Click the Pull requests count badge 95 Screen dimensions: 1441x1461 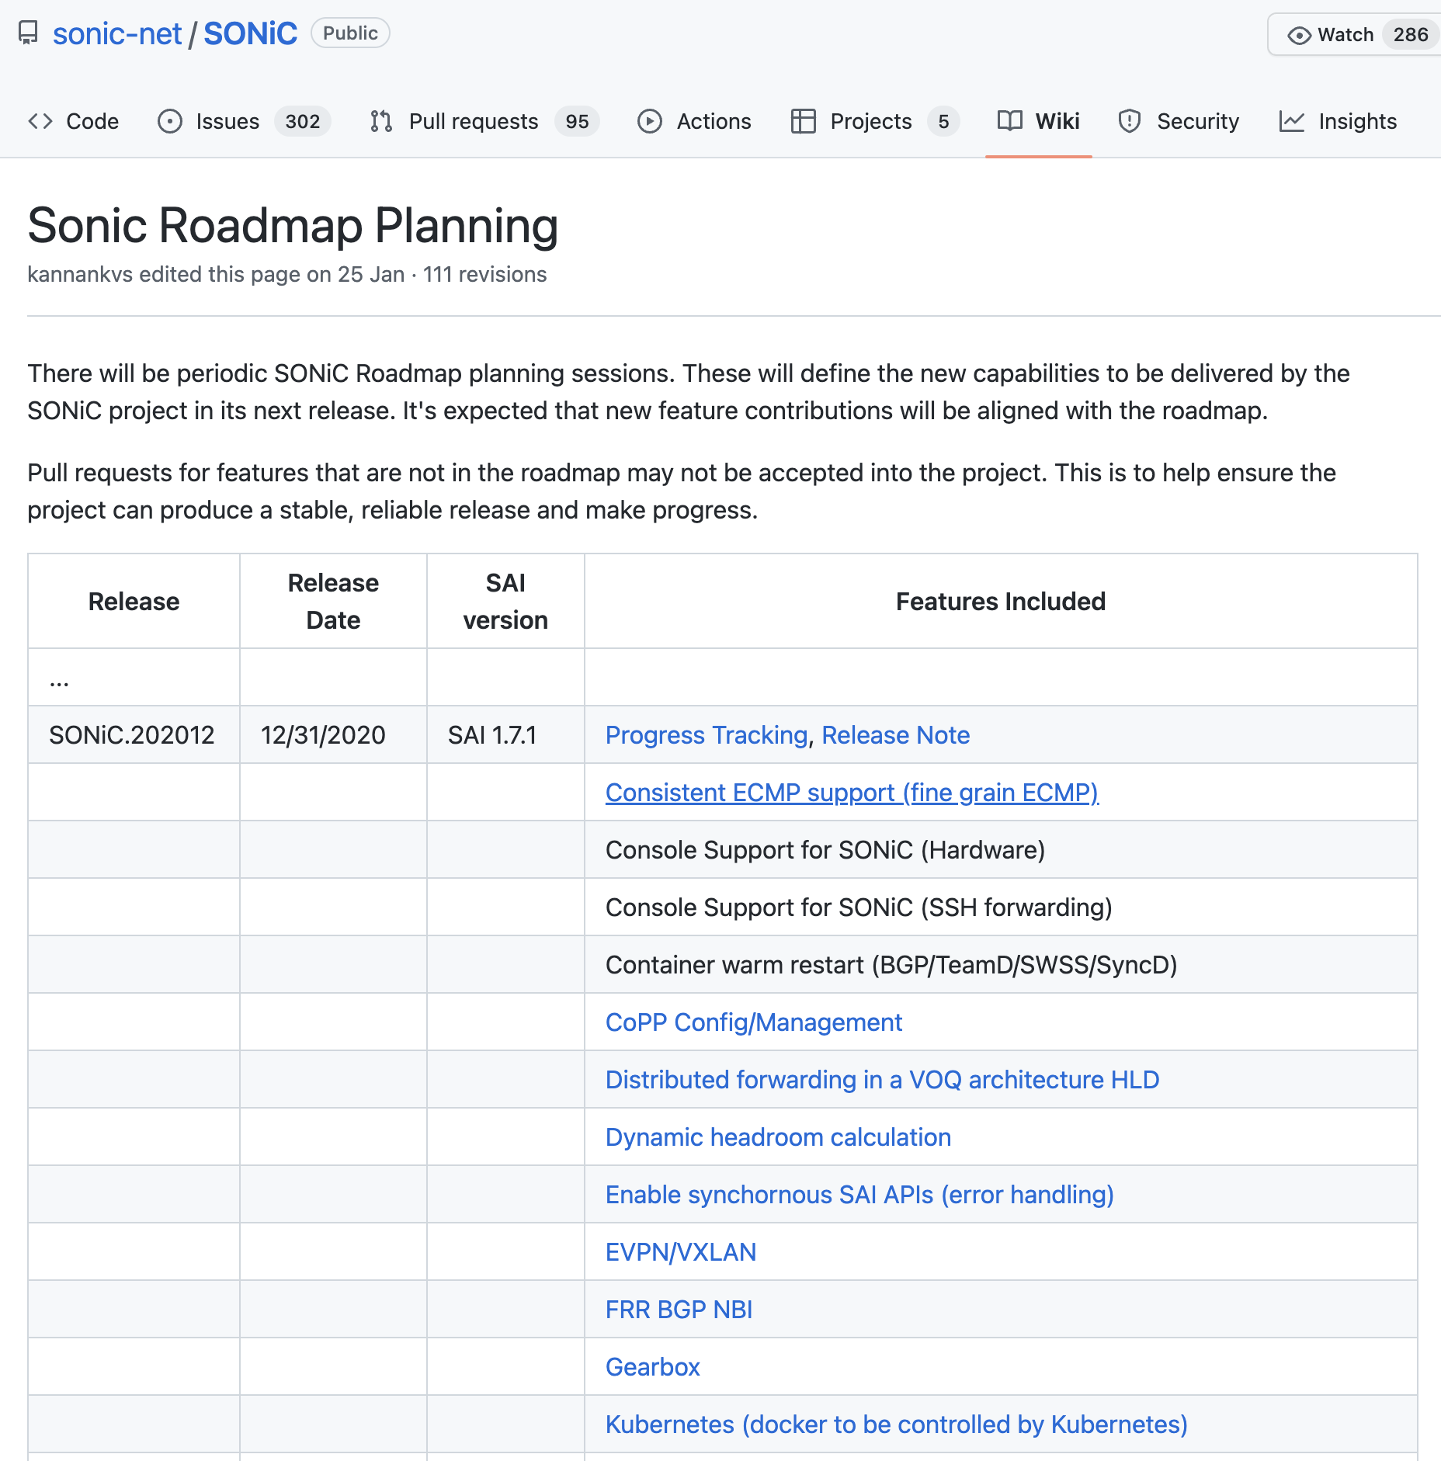pyautogui.click(x=577, y=121)
